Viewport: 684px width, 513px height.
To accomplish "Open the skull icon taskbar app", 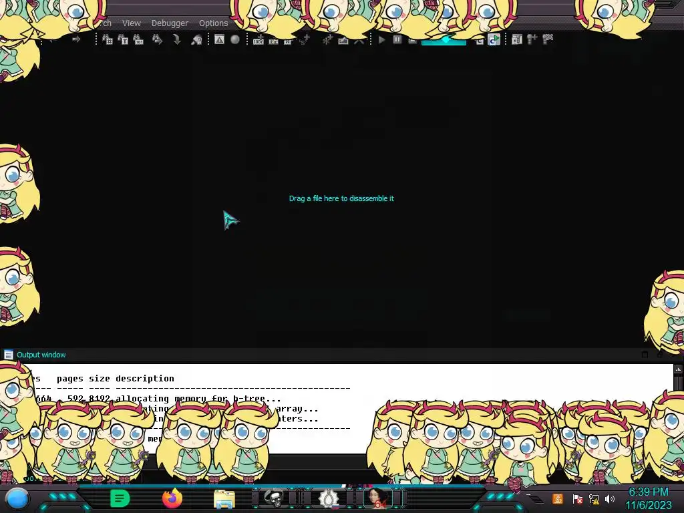I will coord(274,498).
